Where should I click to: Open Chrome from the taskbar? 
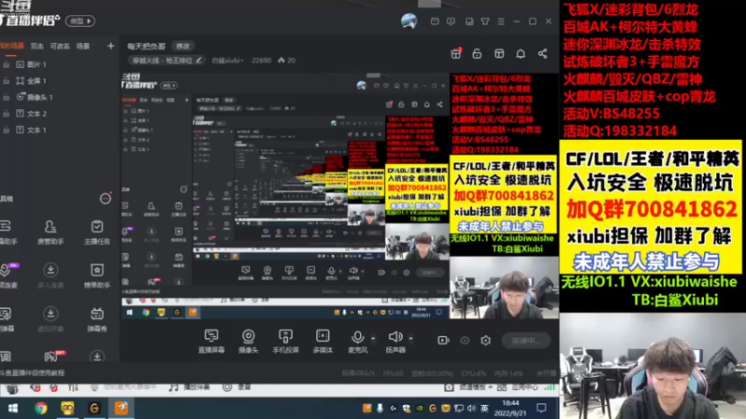(x=40, y=408)
